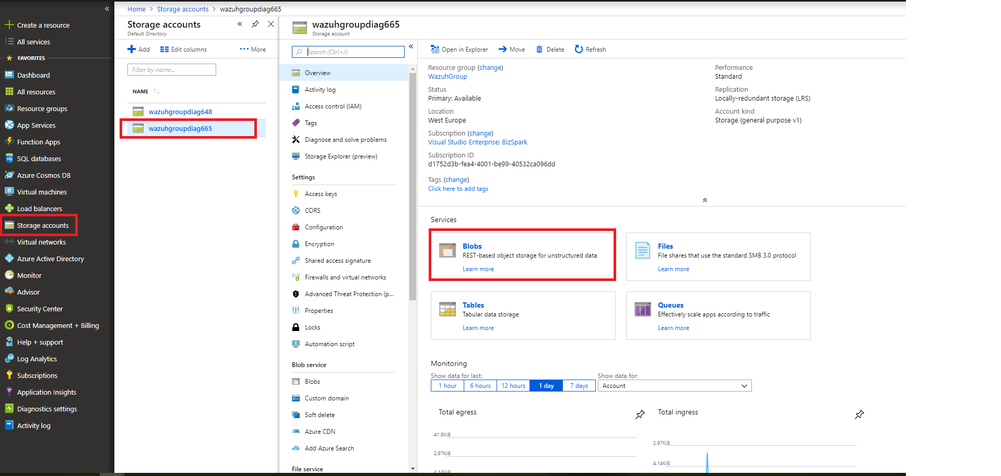Open Shared access signature settings
The height and width of the screenshot is (476, 1001).
click(x=344, y=261)
